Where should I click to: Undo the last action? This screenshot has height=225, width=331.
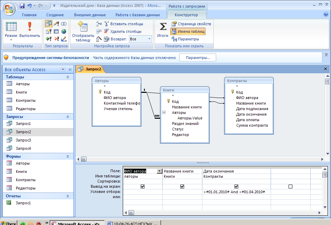click(x=30, y=6)
